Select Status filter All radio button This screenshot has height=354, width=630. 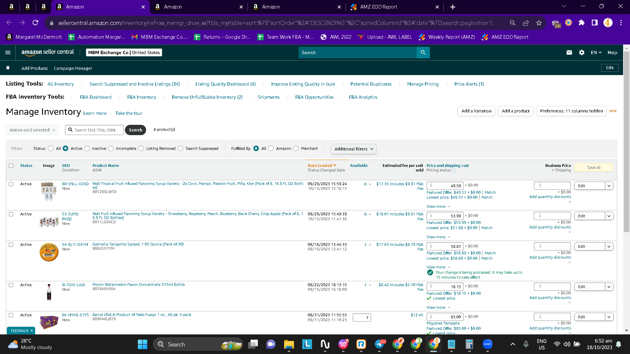[x=51, y=148]
